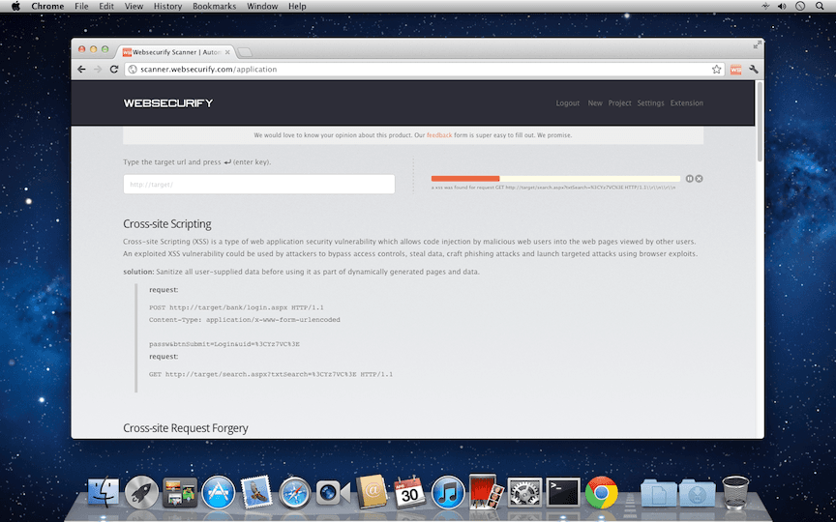Open System Preferences from the Dock

pos(524,492)
